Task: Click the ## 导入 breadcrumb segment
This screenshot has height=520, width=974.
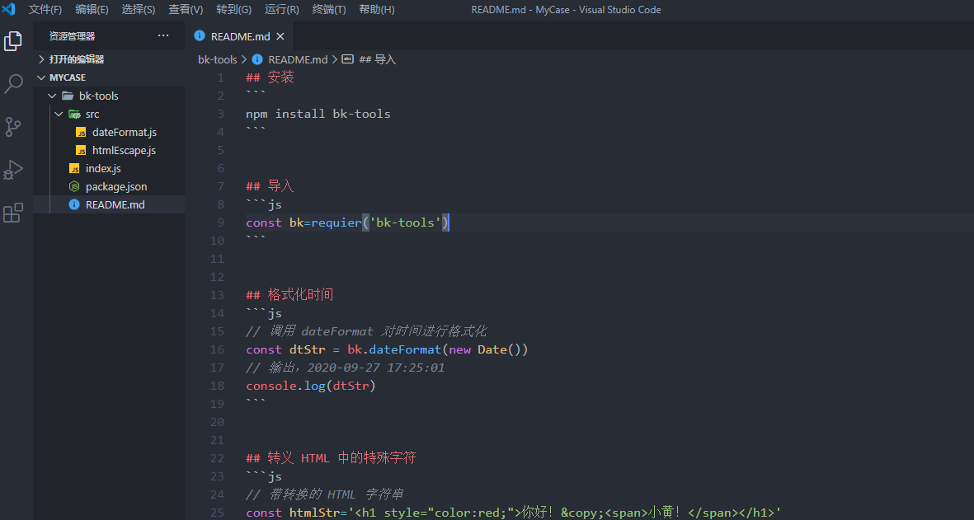Action: 377,59
